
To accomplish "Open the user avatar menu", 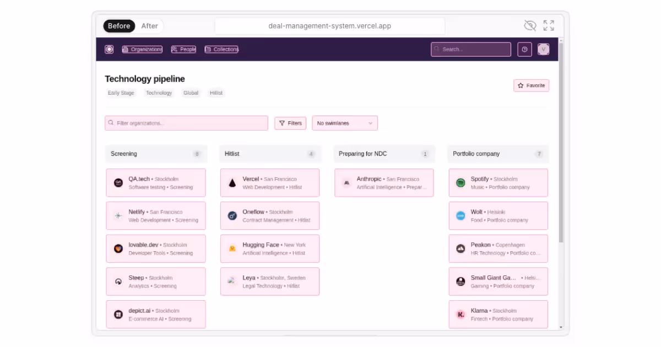I will 543,49.
